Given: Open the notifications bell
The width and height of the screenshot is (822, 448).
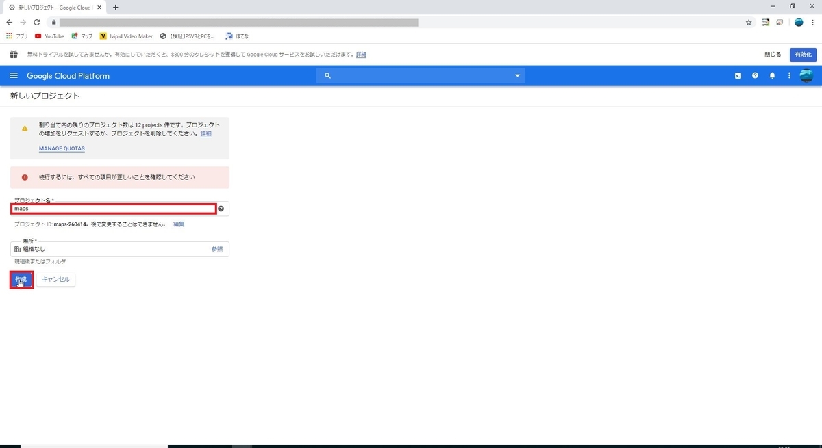Looking at the screenshot, I should [x=772, y=76].
